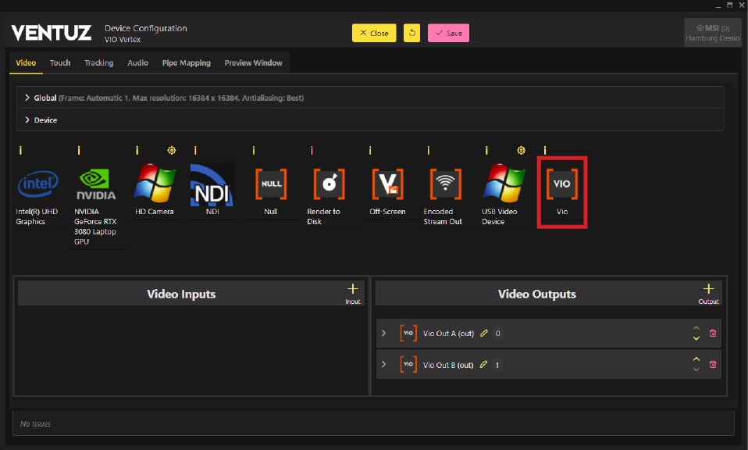Select the NVIDIA GeForce RTX 3080 device
The image size is (748, 450).
tap(96, 184)
